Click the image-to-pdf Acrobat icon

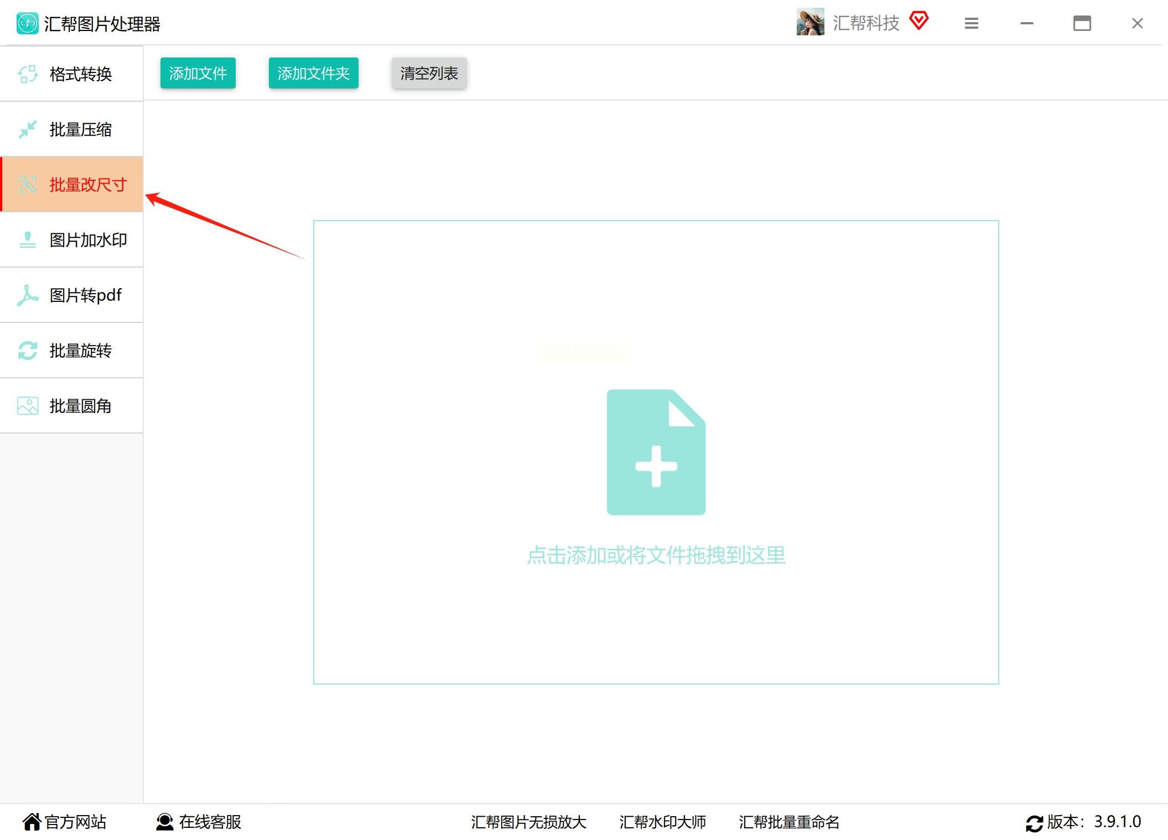(27, 295)
